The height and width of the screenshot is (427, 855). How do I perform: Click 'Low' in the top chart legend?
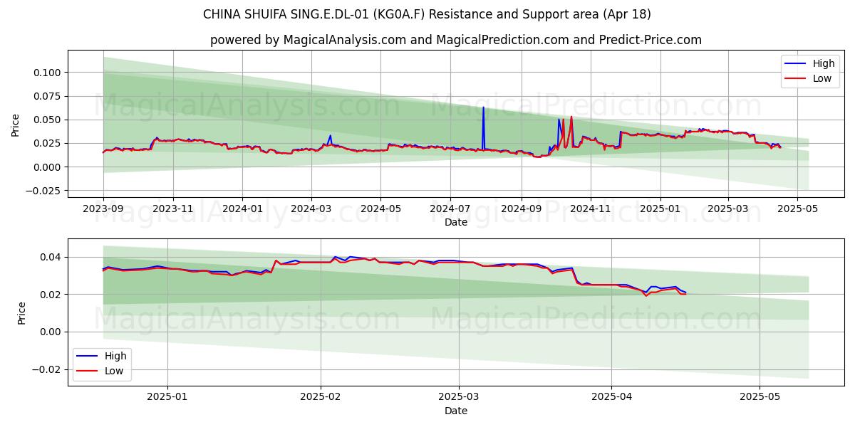pos(822,78)
